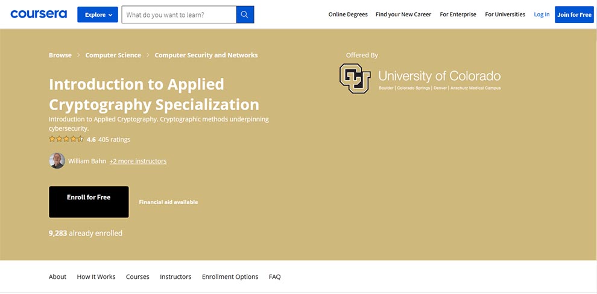Switch to FAQ tab
597x294 pixels.
pos(274,277)
